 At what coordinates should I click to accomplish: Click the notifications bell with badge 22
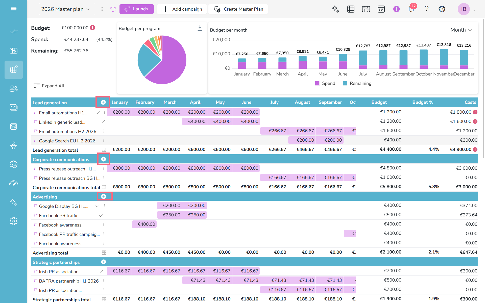(411, 9)
